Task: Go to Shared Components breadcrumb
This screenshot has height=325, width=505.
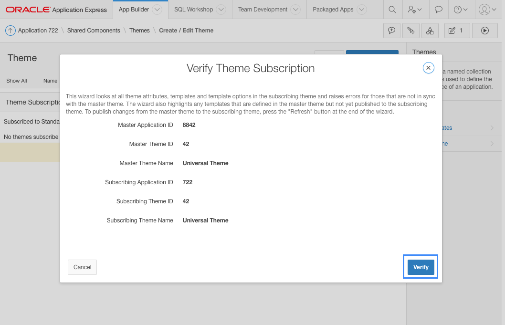Action: point(94,31)
